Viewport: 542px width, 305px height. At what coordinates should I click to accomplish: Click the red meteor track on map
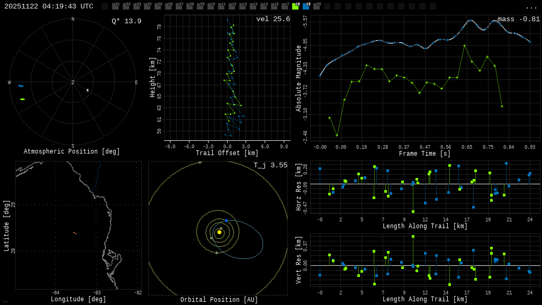pos(75,232)
